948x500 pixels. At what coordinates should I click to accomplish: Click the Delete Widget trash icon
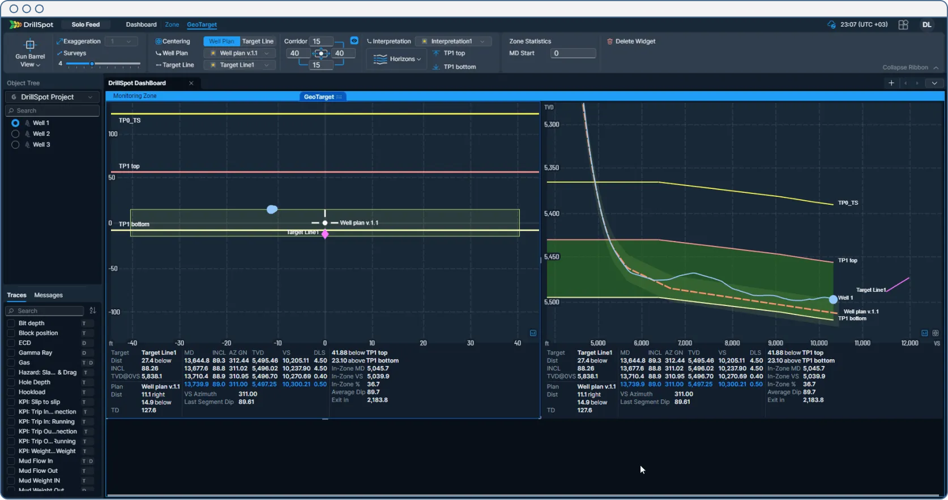(x=610, y=41)
